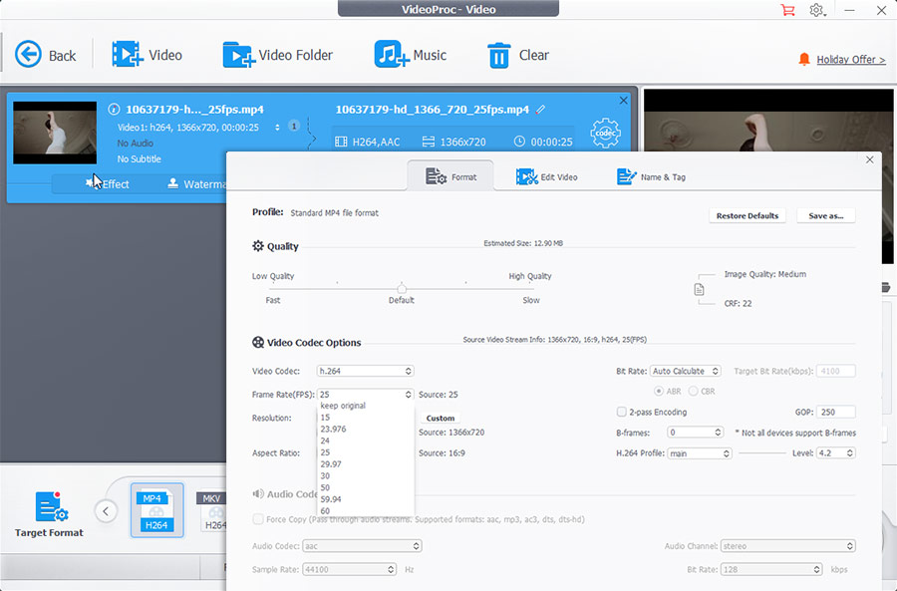Enable the 2-pass Encoding checkbox
The height and width of the screenshot is (591, 897).
621,412
